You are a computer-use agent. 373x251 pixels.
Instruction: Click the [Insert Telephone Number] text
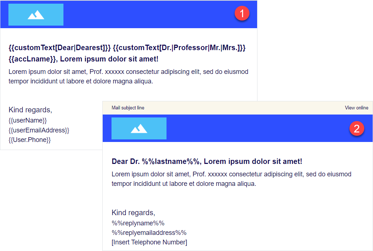coord(149,242)
